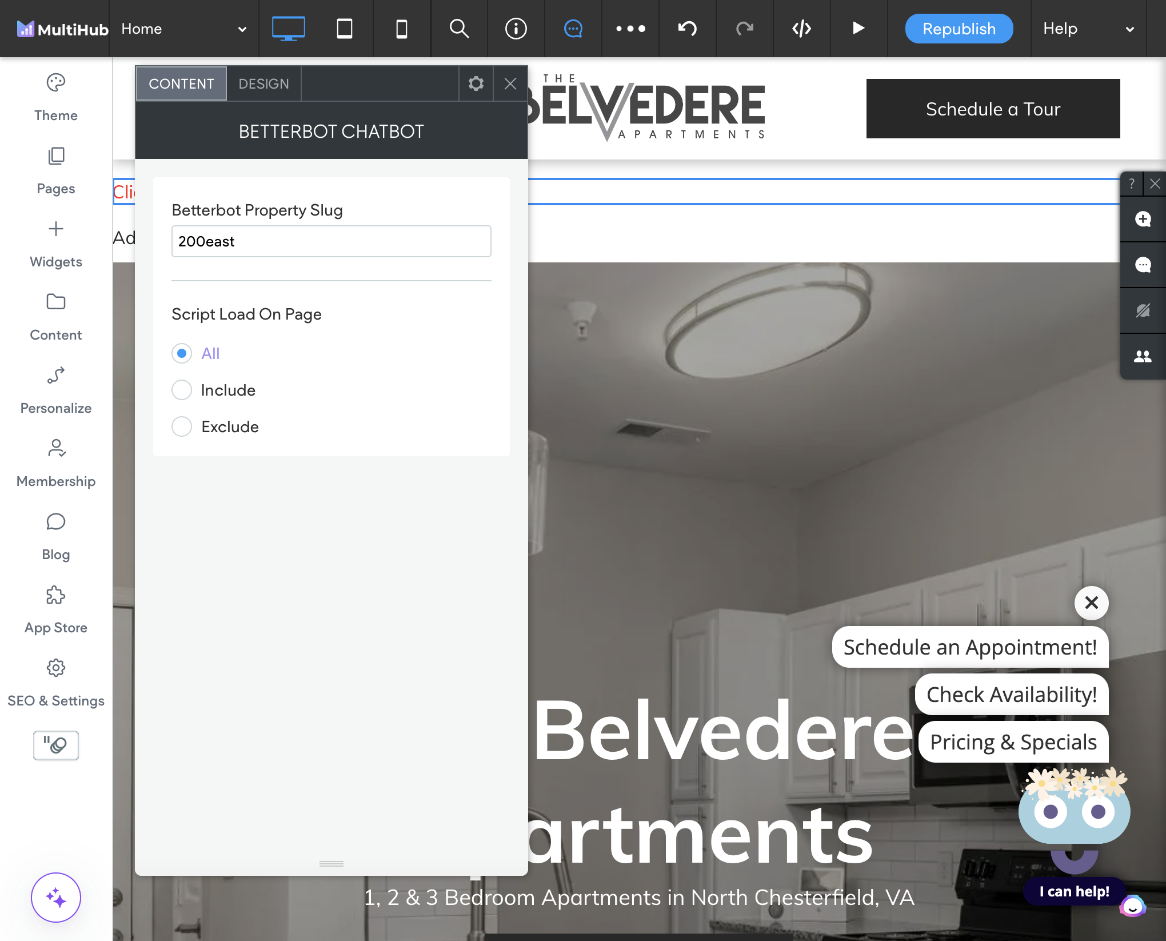Expand the Help dropdown menu

[1088, 29]
